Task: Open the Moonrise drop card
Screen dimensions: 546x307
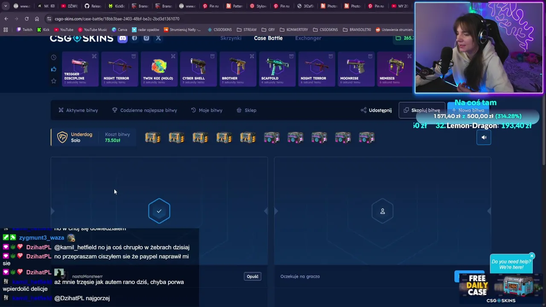Action: click(x=356, y=69)
